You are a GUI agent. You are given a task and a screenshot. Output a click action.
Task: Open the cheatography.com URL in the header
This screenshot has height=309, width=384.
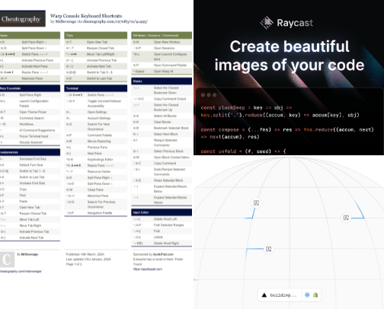(x=115, y=21)
